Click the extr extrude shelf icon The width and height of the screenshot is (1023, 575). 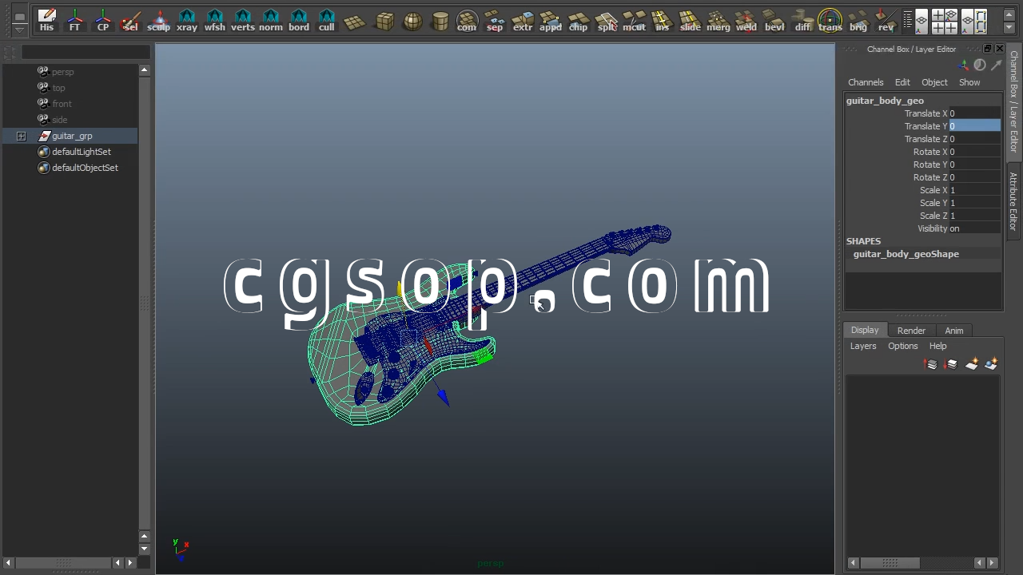523,21
